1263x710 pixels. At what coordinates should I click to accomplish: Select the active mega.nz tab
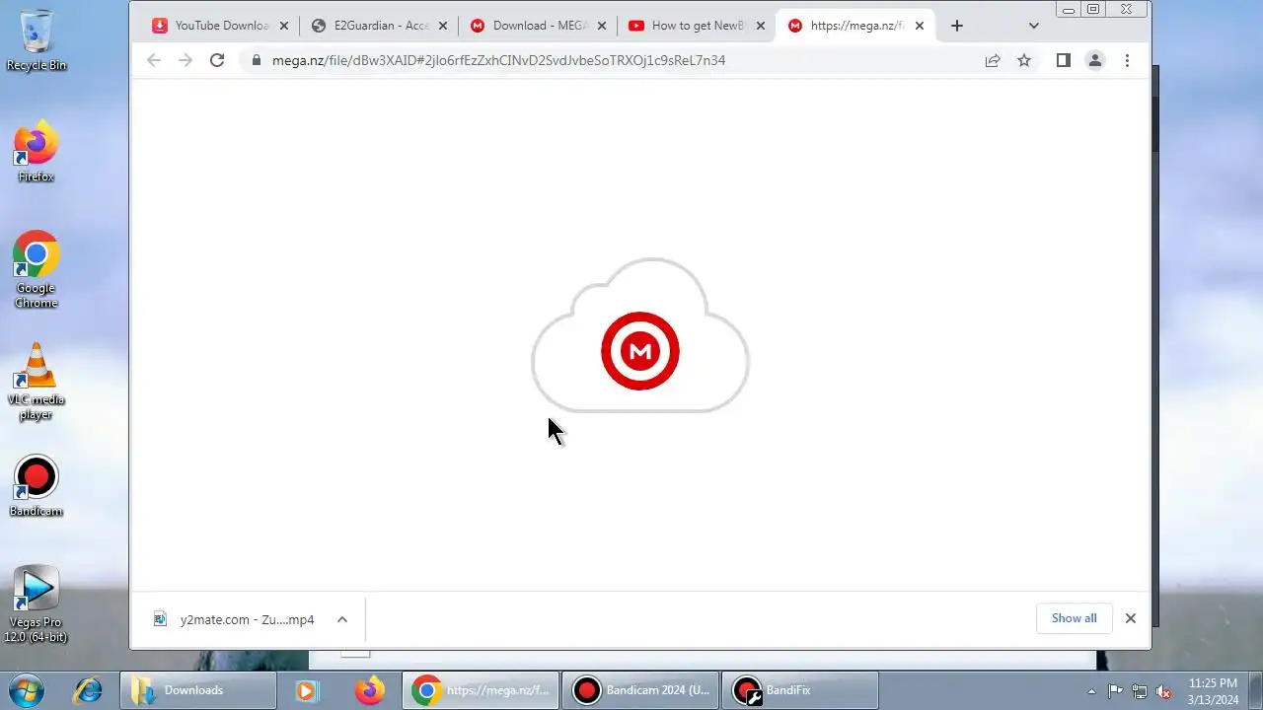tap(854, 26)
